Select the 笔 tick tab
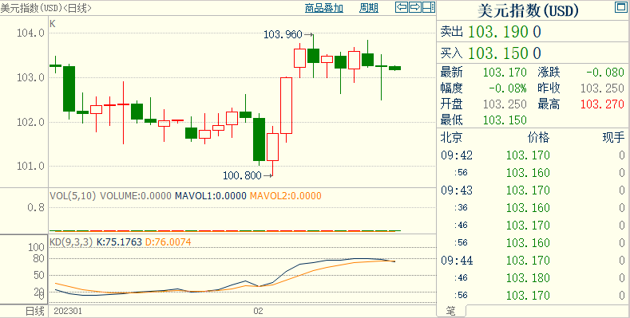 451,311
